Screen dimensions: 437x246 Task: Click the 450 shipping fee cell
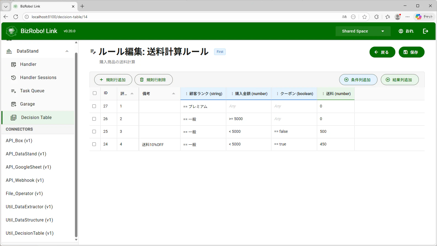[336, 144]
